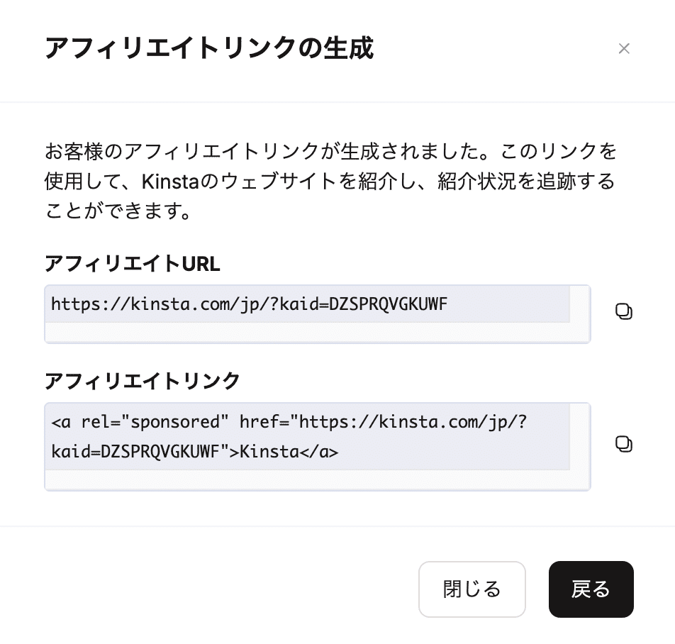
Task: Close the dialog via 閉じる
Action: pos(472,589)
